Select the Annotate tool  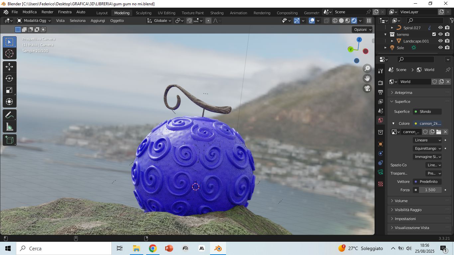(x=10, y=115)
